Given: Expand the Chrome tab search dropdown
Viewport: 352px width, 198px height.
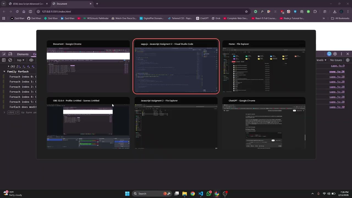Looking at the screenshot, I should click(3, 4).
